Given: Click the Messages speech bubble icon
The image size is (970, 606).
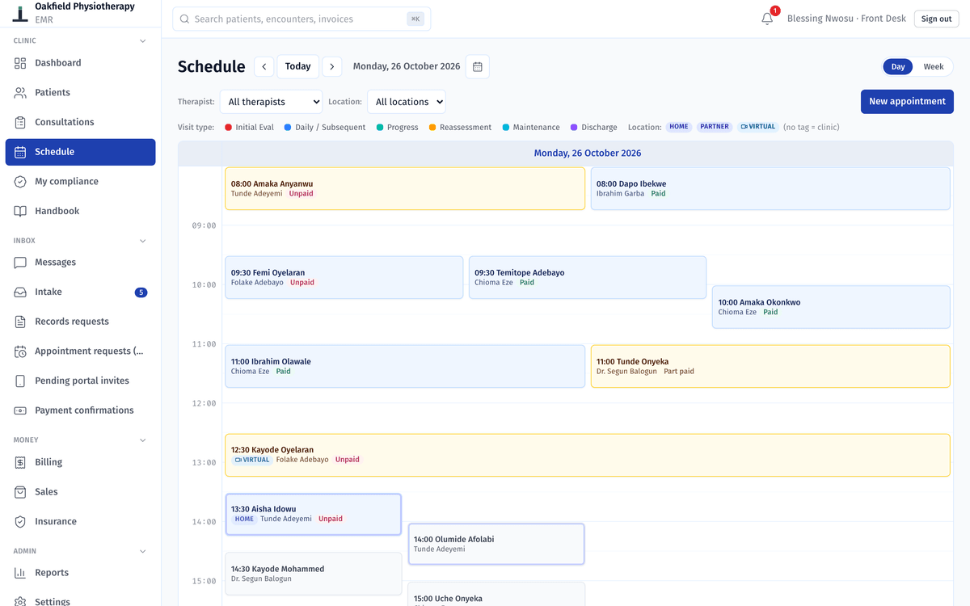Looking at the screenshot, I should (20, 263).
